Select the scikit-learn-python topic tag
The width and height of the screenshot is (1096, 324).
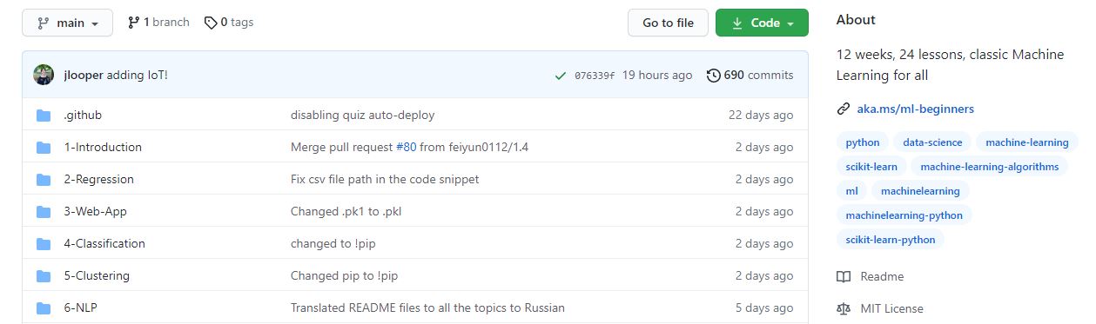pyautogui.click(x=891, y=240)
